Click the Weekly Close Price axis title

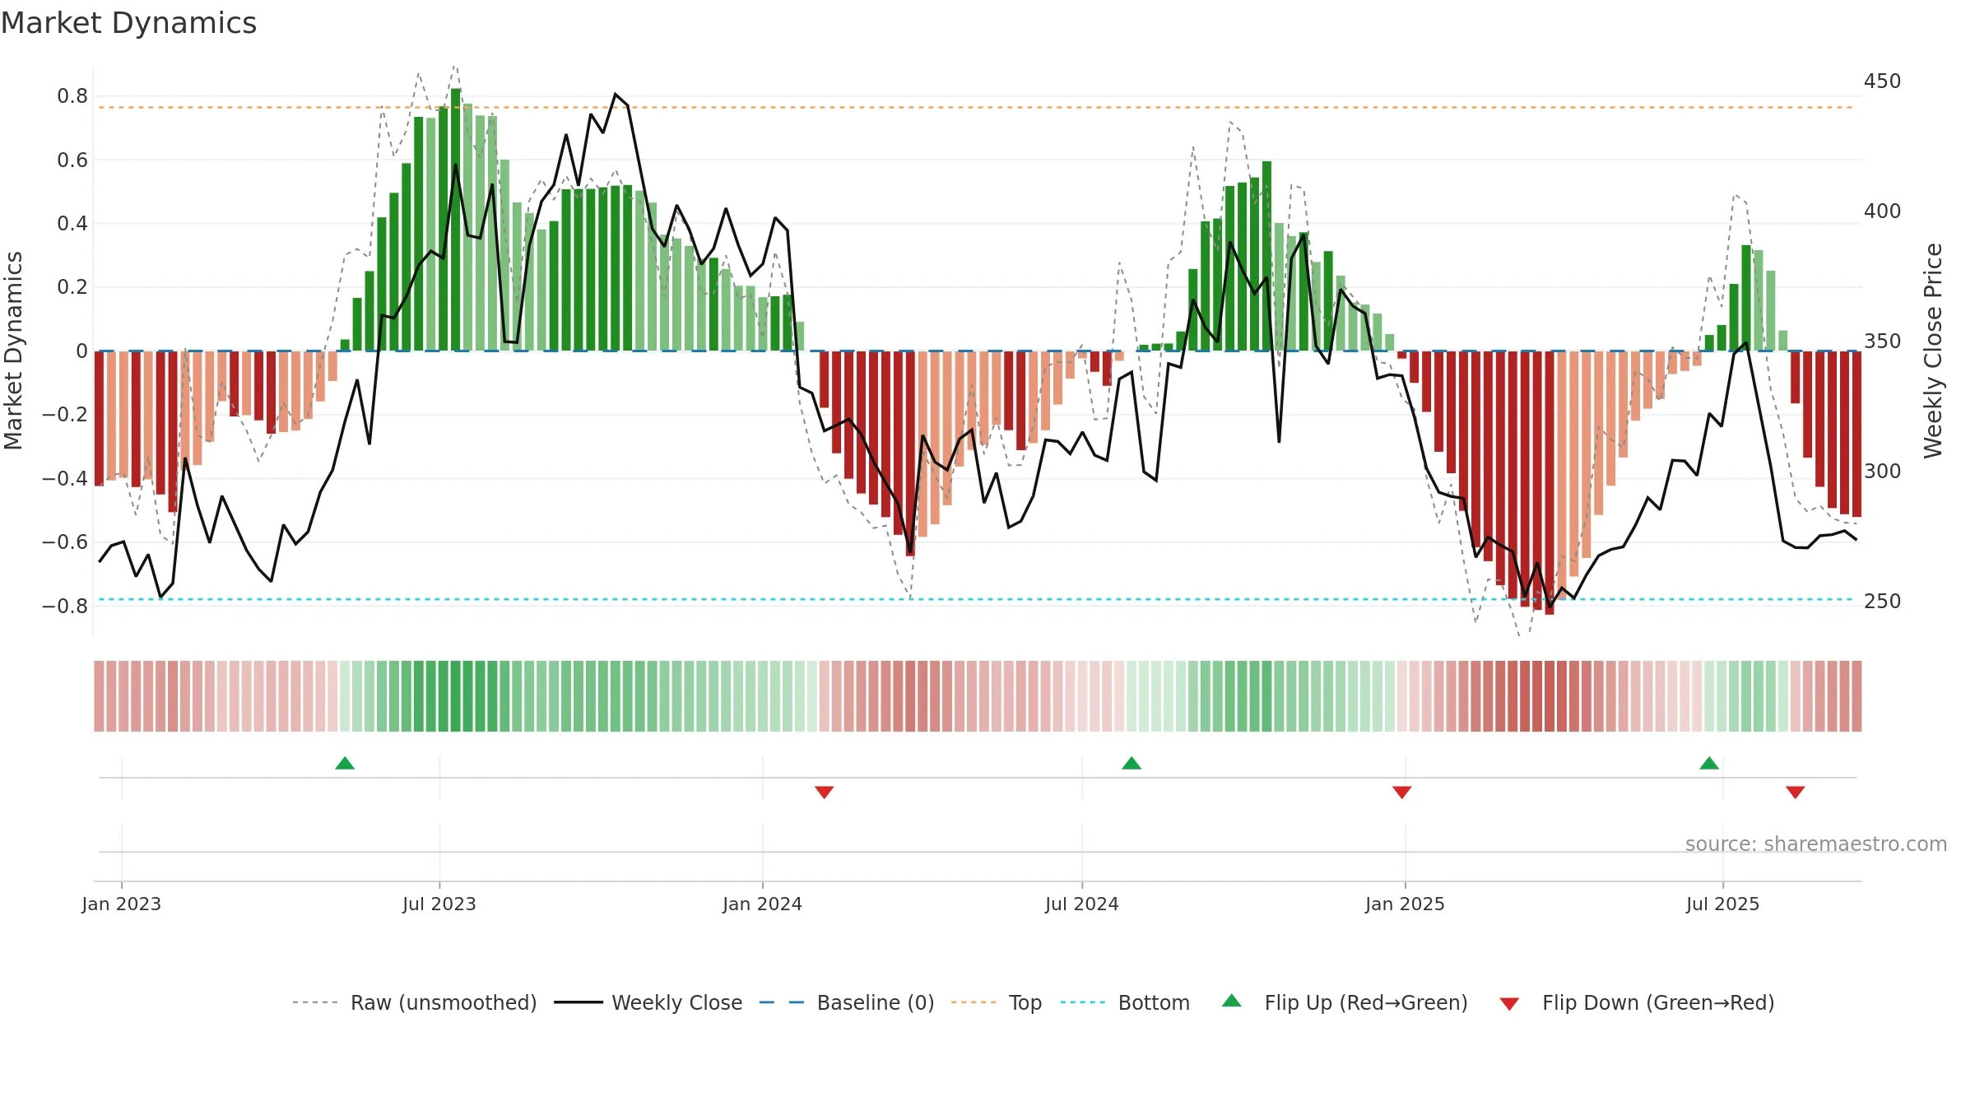tap(1933, 351)
